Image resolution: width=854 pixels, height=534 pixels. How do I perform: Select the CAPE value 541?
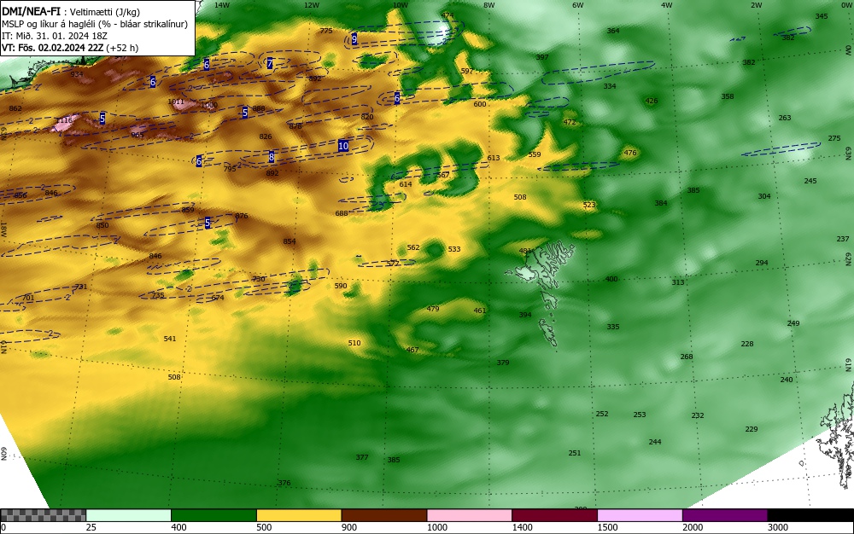tap(170, 339)
